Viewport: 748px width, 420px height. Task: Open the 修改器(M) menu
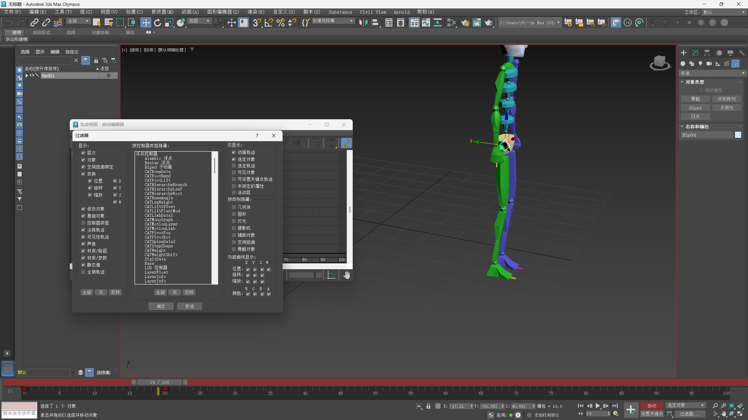[x=162, y=12]
